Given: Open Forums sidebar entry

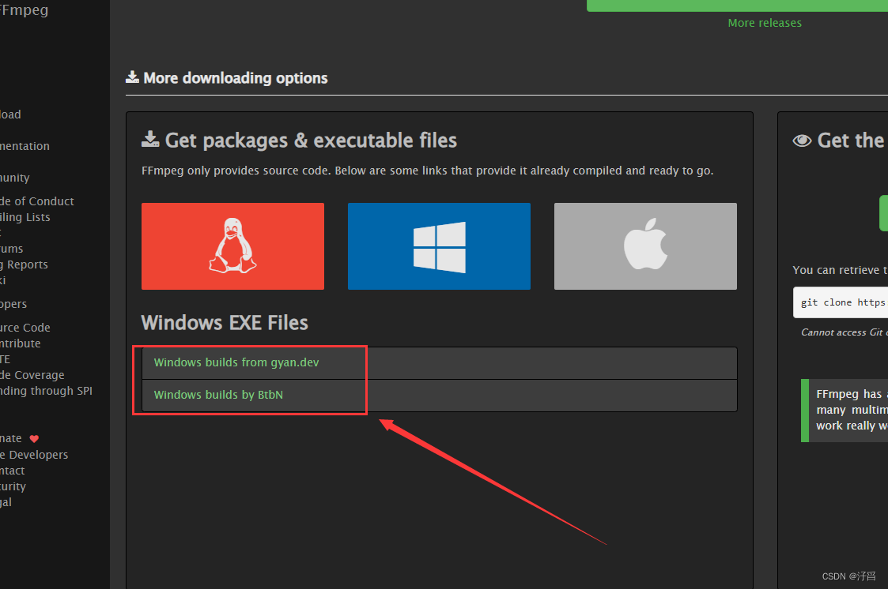Looking at the screenshot, I should click(x=11, y=249).
